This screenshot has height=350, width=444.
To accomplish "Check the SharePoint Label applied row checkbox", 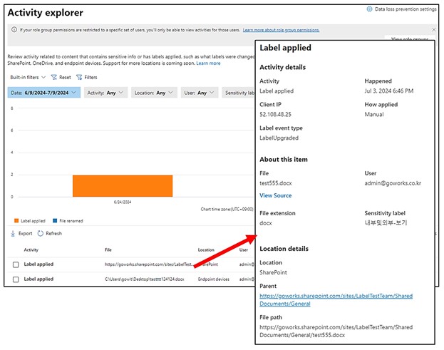I will [x=15, y=264].
